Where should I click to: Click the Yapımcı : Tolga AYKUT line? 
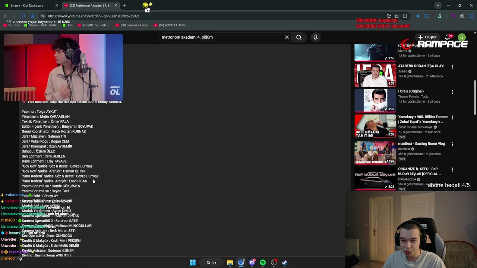39,112
